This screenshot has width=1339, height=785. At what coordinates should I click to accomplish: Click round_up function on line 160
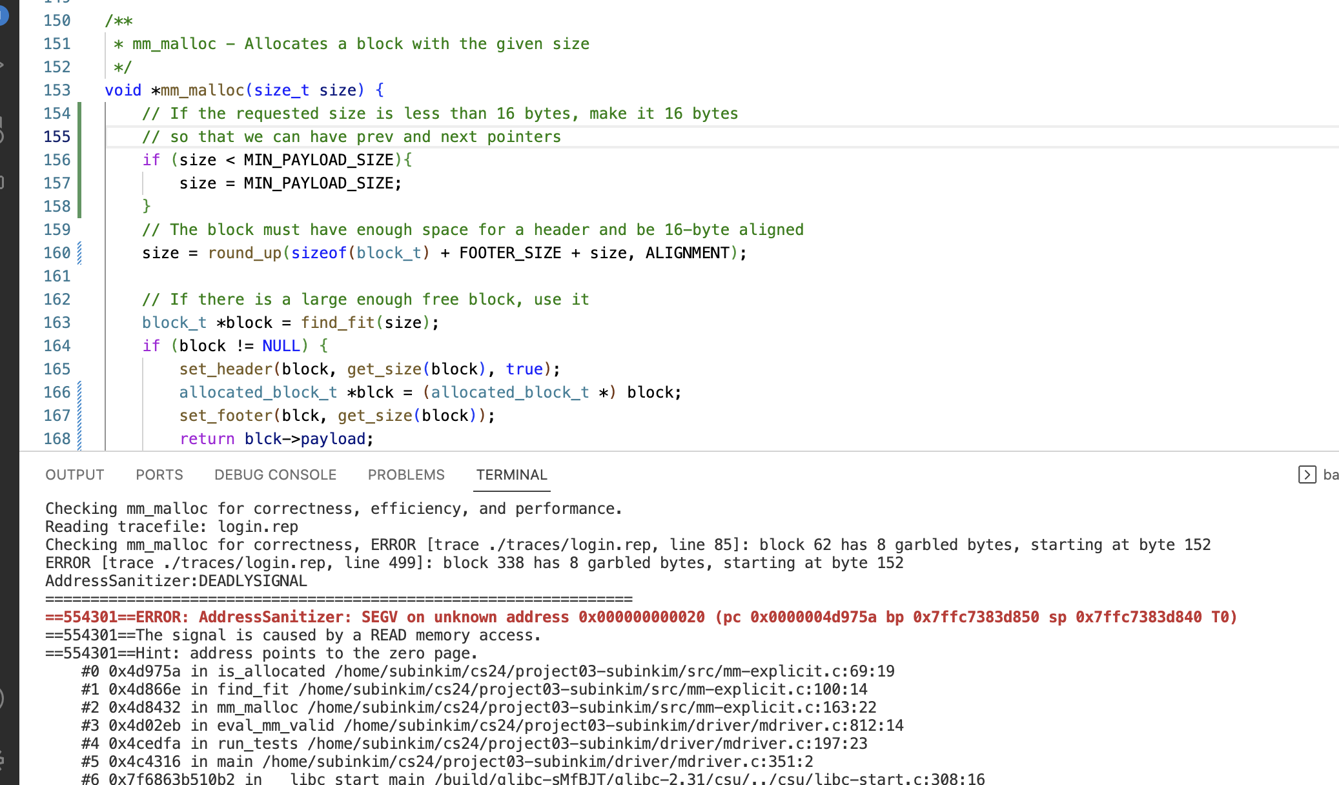click(245, 253)
